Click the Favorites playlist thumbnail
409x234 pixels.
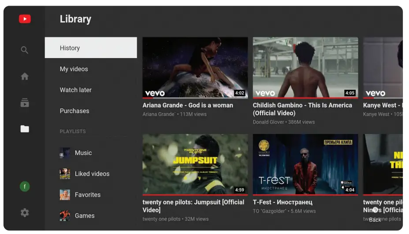click(65, 195)
